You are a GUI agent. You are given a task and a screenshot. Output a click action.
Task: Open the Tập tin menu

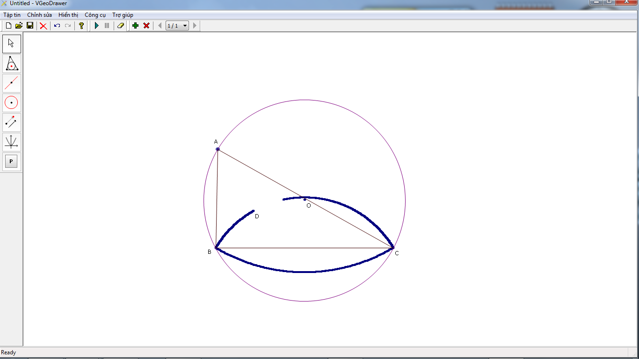tap(12, 15)
